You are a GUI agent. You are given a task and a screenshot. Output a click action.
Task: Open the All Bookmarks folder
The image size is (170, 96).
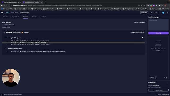point(164,9)
